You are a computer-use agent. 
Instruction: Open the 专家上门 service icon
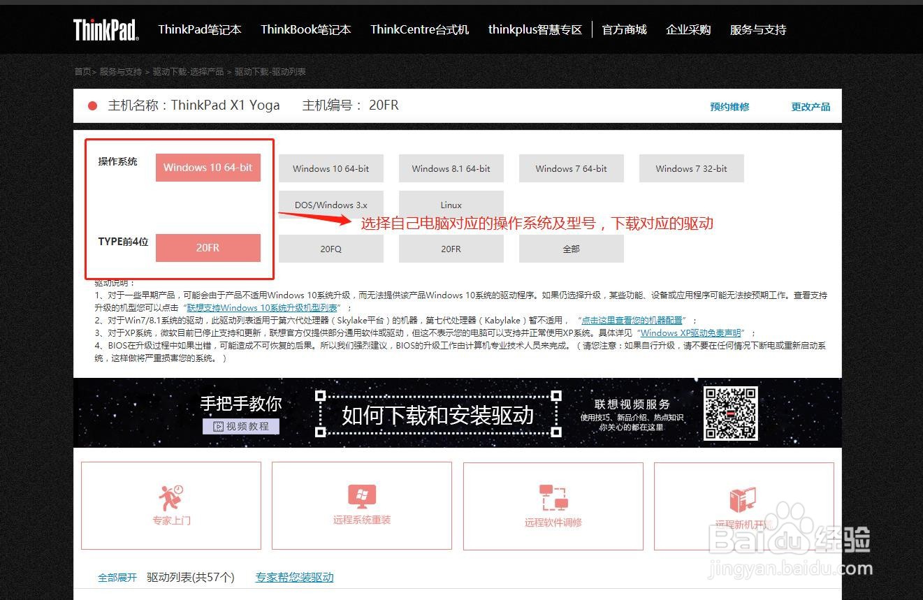171,505
